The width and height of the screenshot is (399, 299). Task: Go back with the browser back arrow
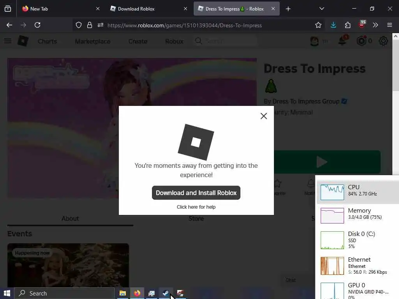click(9, 25)
